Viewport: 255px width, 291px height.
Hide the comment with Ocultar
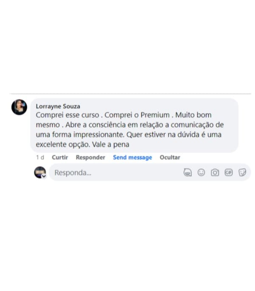(170, 157)
